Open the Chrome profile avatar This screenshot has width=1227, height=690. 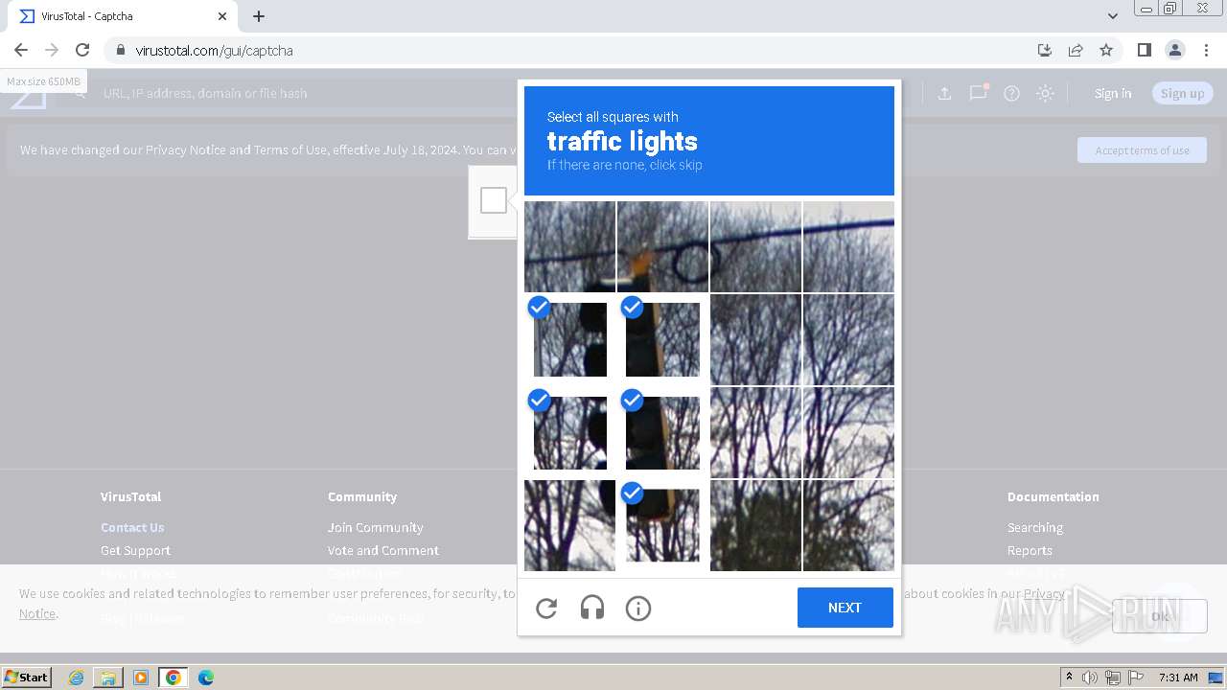point(1175,50)
